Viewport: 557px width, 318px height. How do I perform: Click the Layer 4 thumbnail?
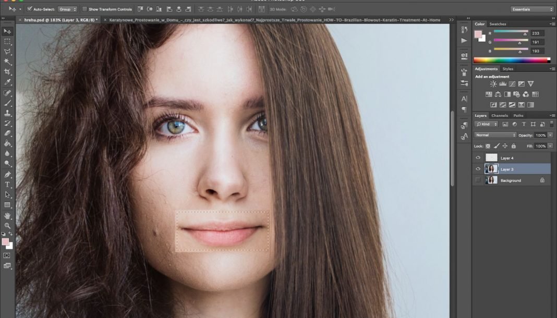click(493, 157)
